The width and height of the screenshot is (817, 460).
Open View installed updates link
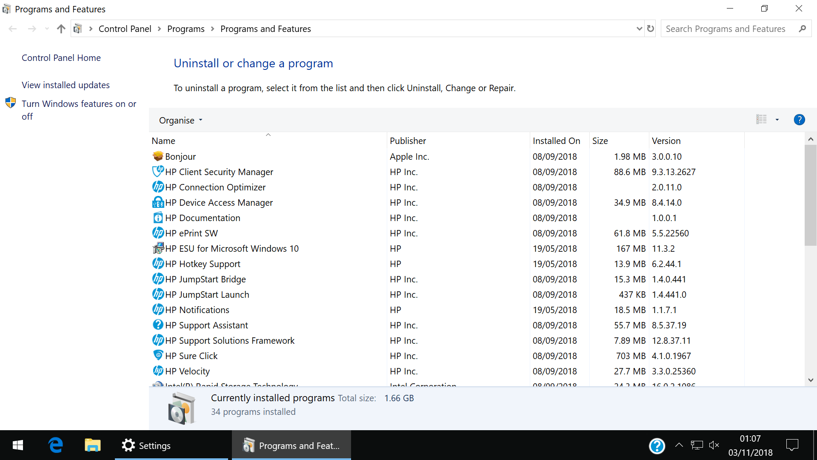65,85
